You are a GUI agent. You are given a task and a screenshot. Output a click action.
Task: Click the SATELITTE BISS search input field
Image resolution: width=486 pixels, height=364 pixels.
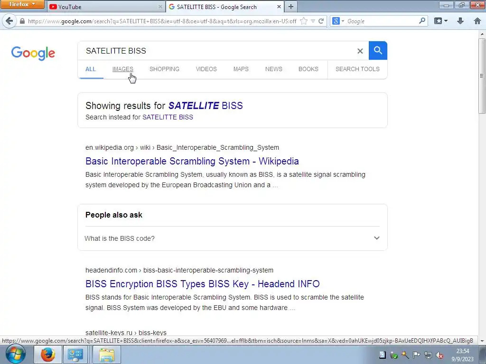click(217, 51)
